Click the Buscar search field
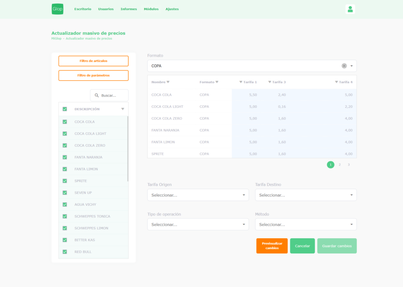 pyautogui.click(x=109, y=95)
